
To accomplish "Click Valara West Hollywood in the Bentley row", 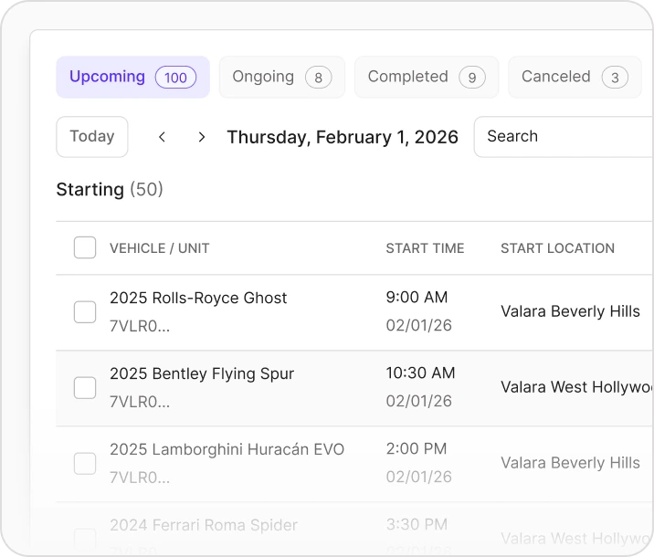I will pos(577,387).
